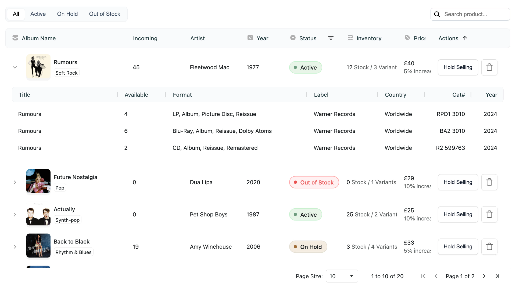
Task: Click delete icon in Actually row
Action: tap(489, 215)
